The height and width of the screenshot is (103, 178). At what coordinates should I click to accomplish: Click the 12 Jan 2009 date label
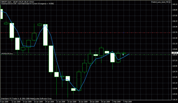(16, 102)
